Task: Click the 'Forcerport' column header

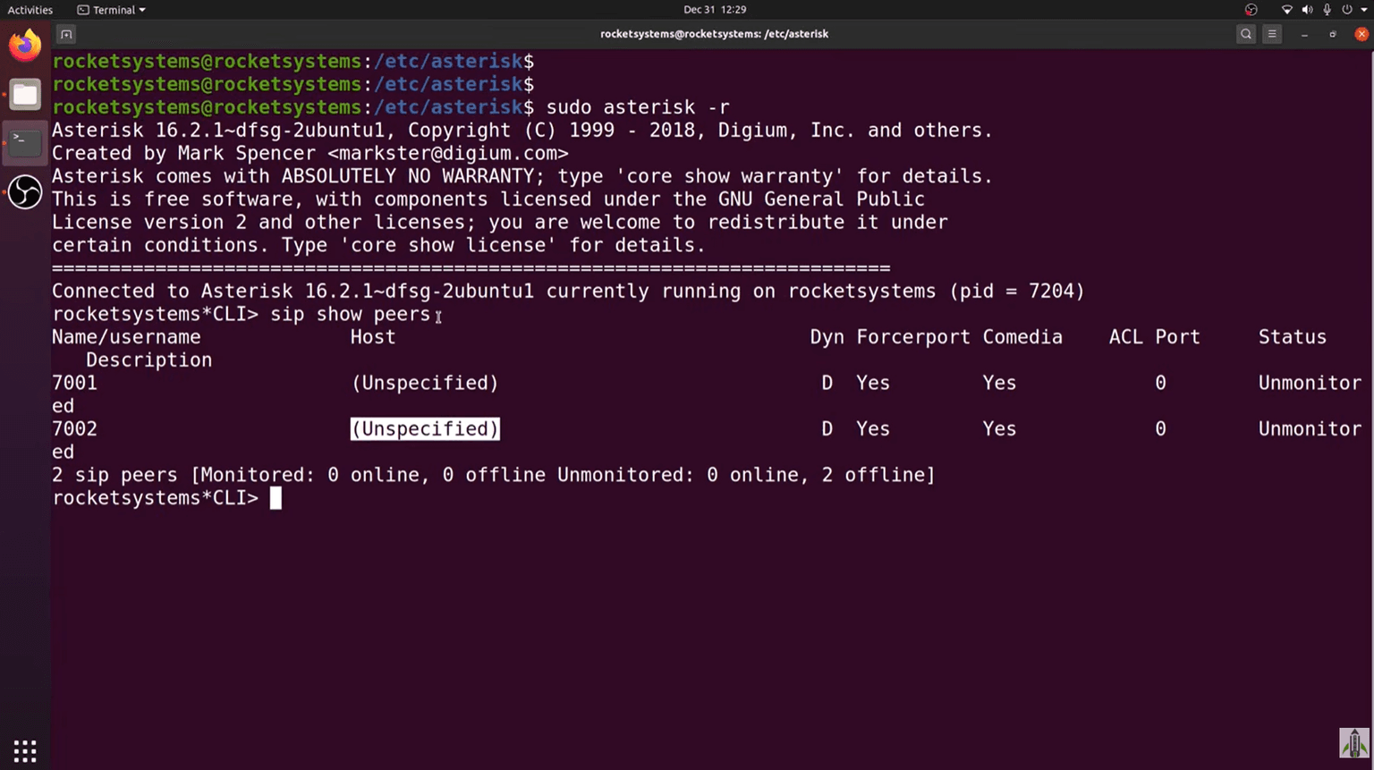Action: [913, 337]
